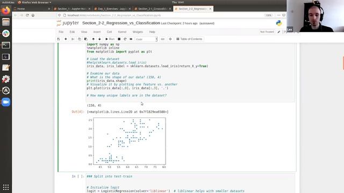The height and width of the screenshot is (193, 344).
Task: Go back in Firefox
Action: pyautogui.click(x=16, y=16)
